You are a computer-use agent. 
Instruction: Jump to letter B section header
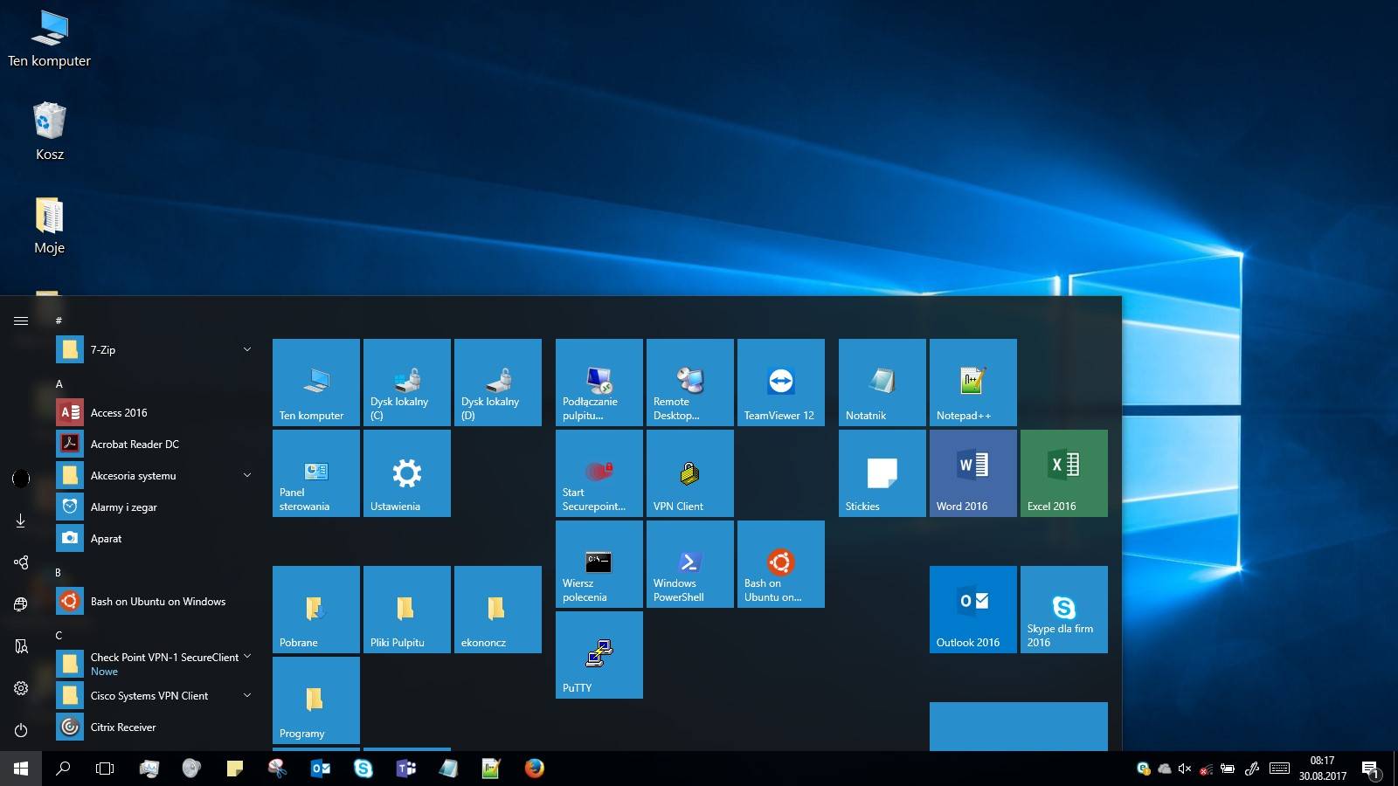pos(59,572)
